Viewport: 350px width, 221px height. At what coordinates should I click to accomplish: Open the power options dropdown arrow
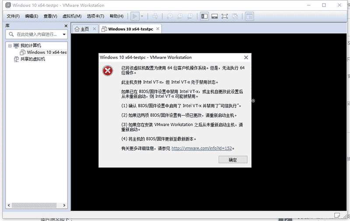point(142,16)
